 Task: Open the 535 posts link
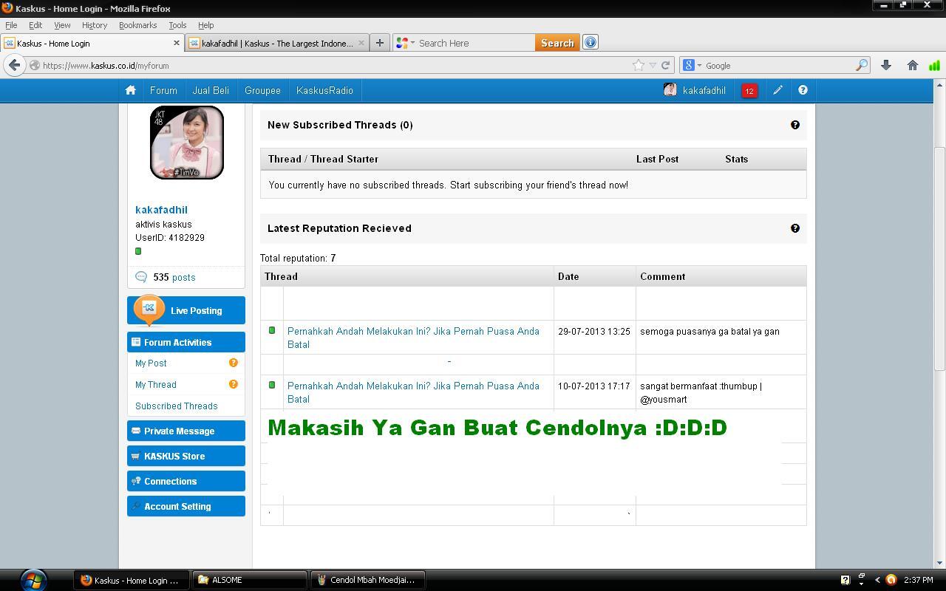(x=174, y=277)
